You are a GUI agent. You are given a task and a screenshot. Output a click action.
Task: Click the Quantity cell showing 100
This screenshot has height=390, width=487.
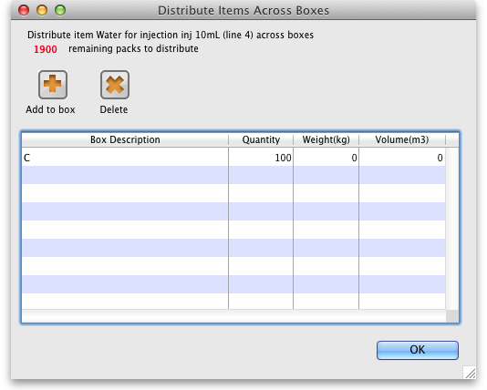261,158
